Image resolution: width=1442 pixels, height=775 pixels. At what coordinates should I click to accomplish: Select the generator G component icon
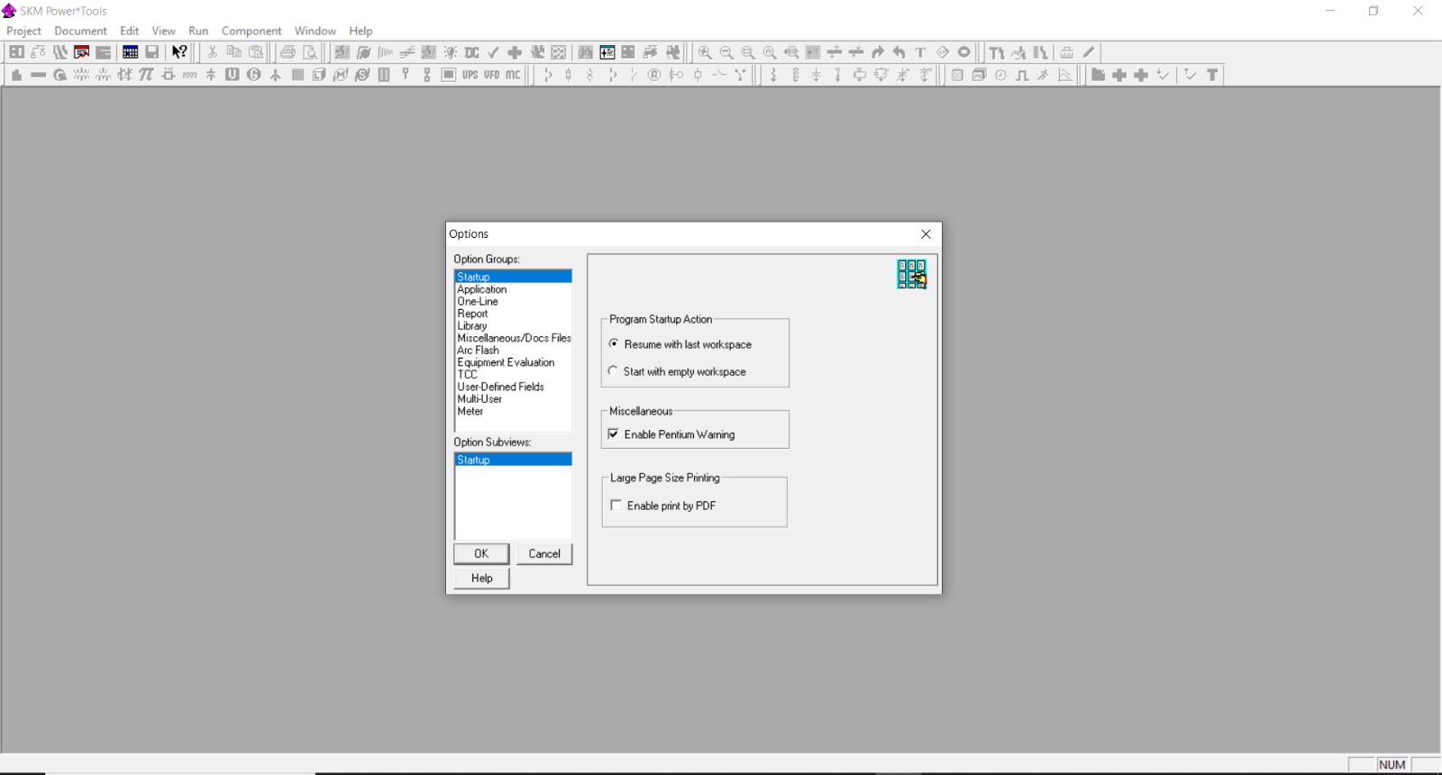click(254, 75)
